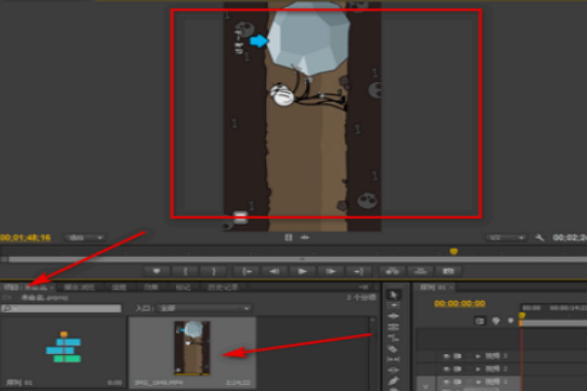This screenshot has height=391, width=587.
Task: Select the Razor tool
Action: coord(393,349)
